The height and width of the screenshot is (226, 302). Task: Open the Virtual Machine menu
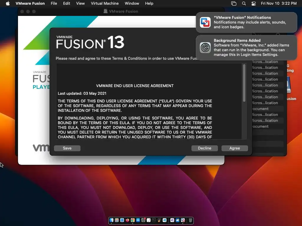105,4
